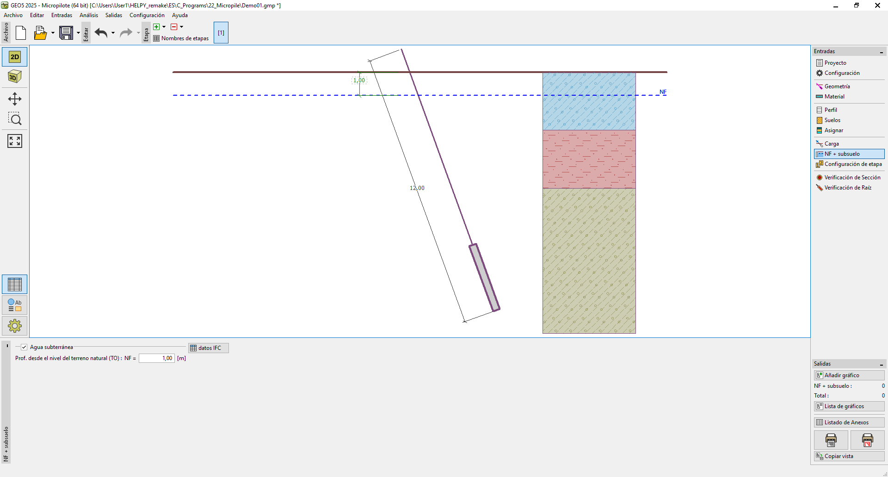Uncheck the Agua subterránea checkbox

(24, 347)
